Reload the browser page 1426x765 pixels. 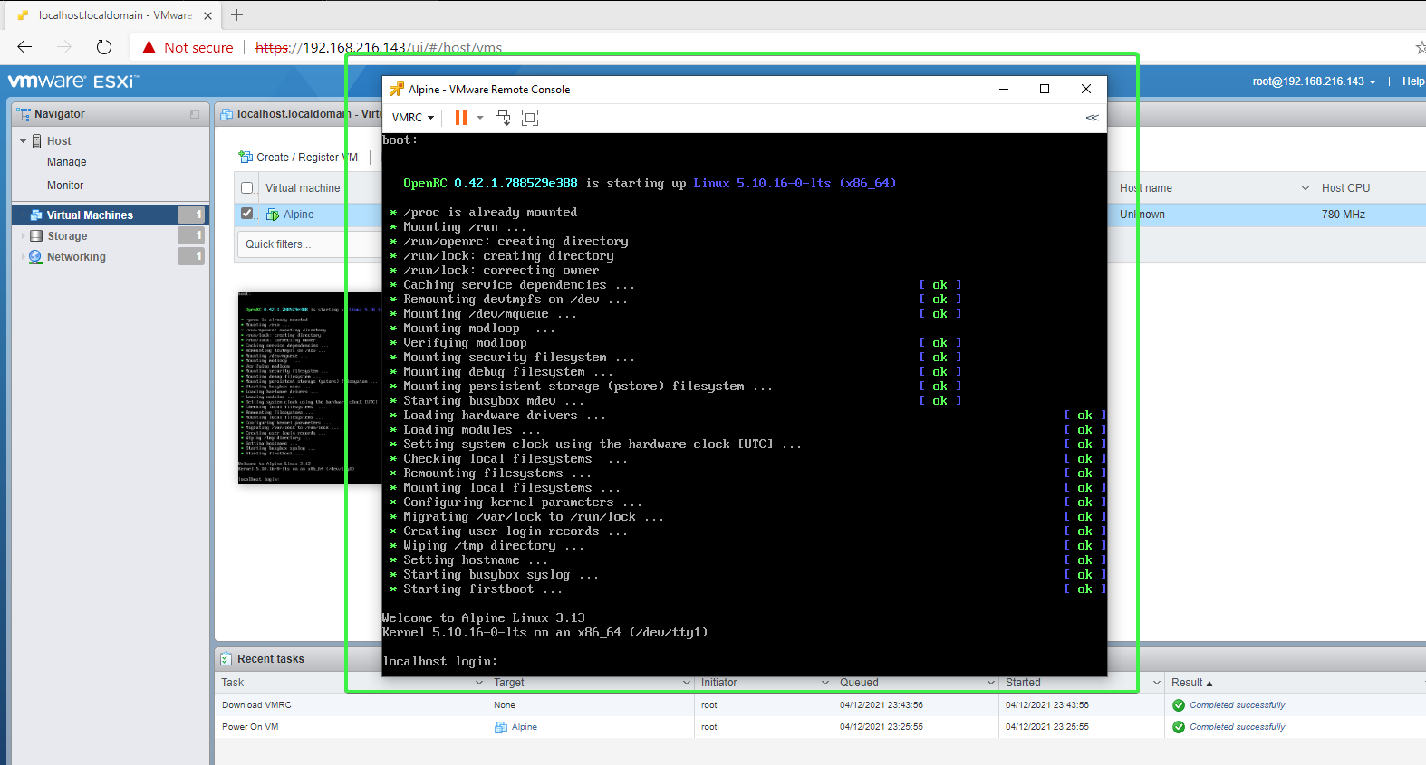pos(104,47)
